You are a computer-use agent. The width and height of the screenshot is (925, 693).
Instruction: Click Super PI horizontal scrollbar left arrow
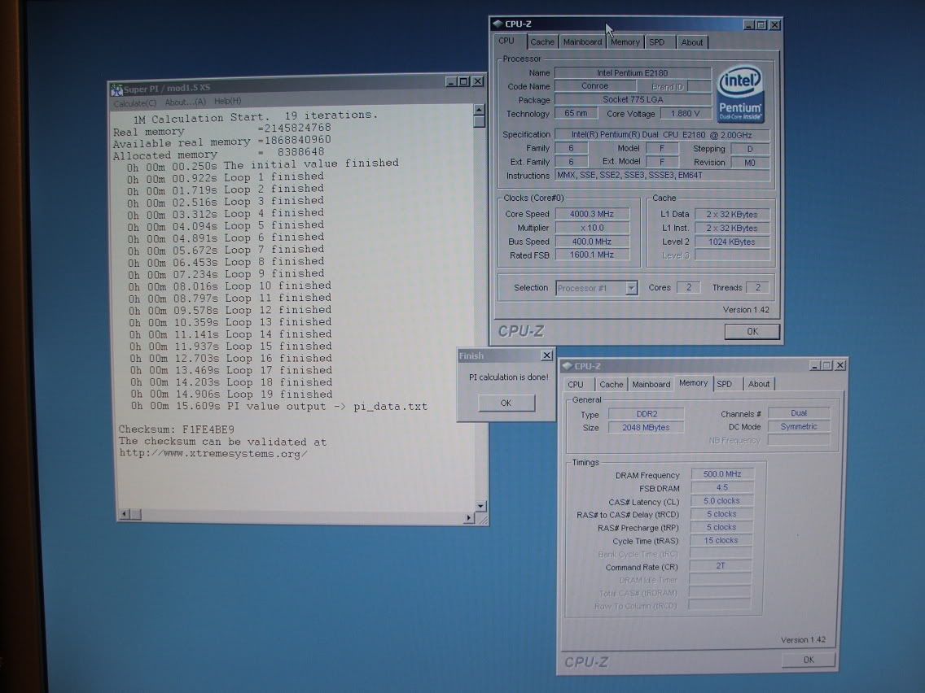[x=125, y=514]
